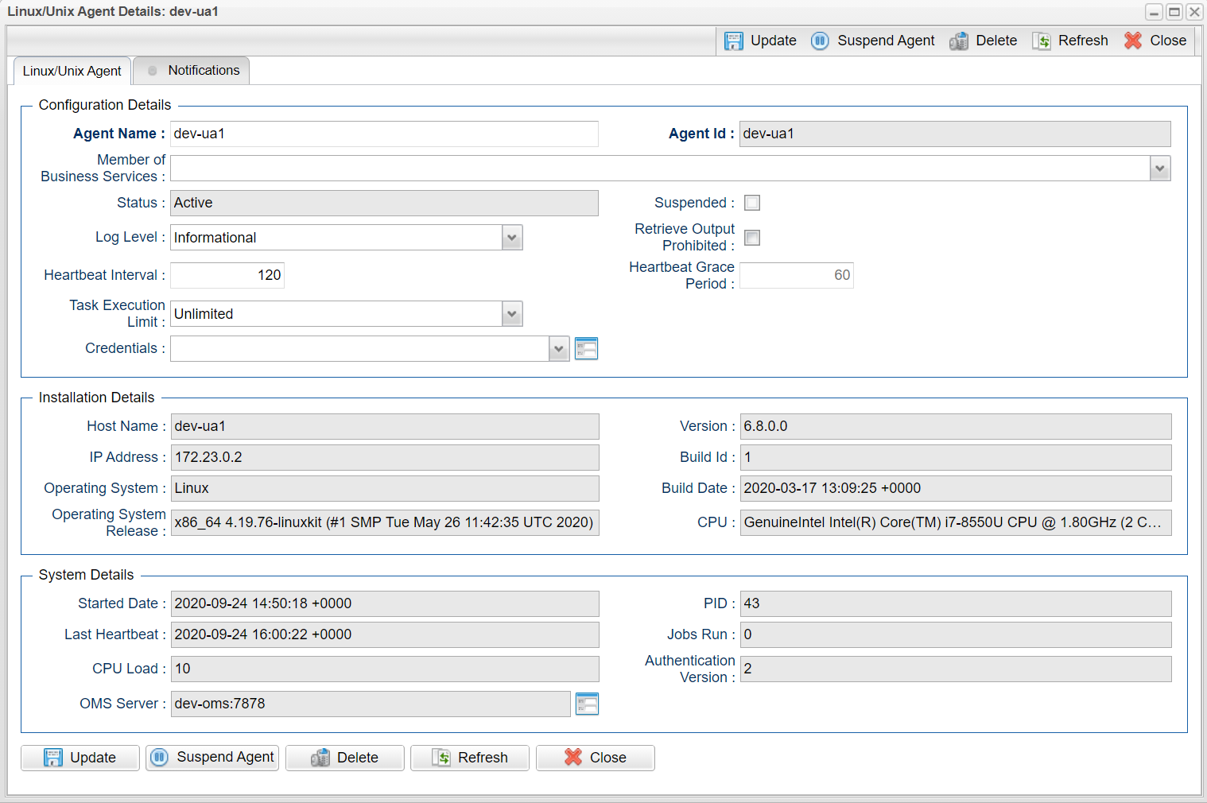This screenshot has width=1207, height=803.
Task: Expand Member of Business Services dropdown
Action: [x=1160, y=169]
